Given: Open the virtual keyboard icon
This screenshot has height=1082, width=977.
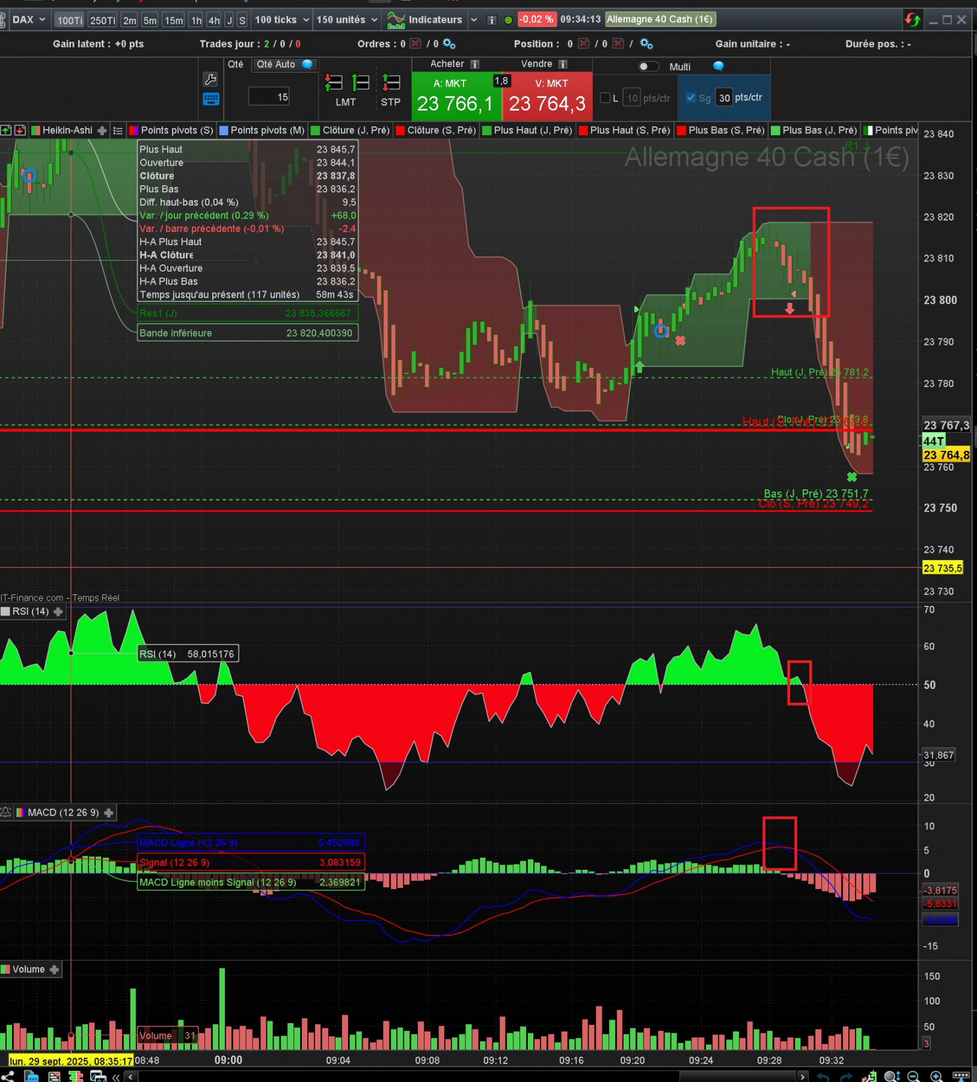Looking at the screenshot, I should point(211,99).
